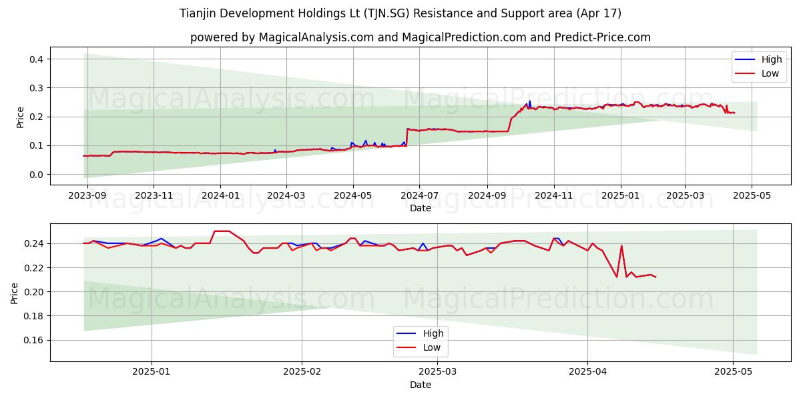Image resolution: width=801 pixels, height=400 pixels.
Task: Click the chart title mentioning Tianjin Development Holdings
Action: [x=400, y=13]
